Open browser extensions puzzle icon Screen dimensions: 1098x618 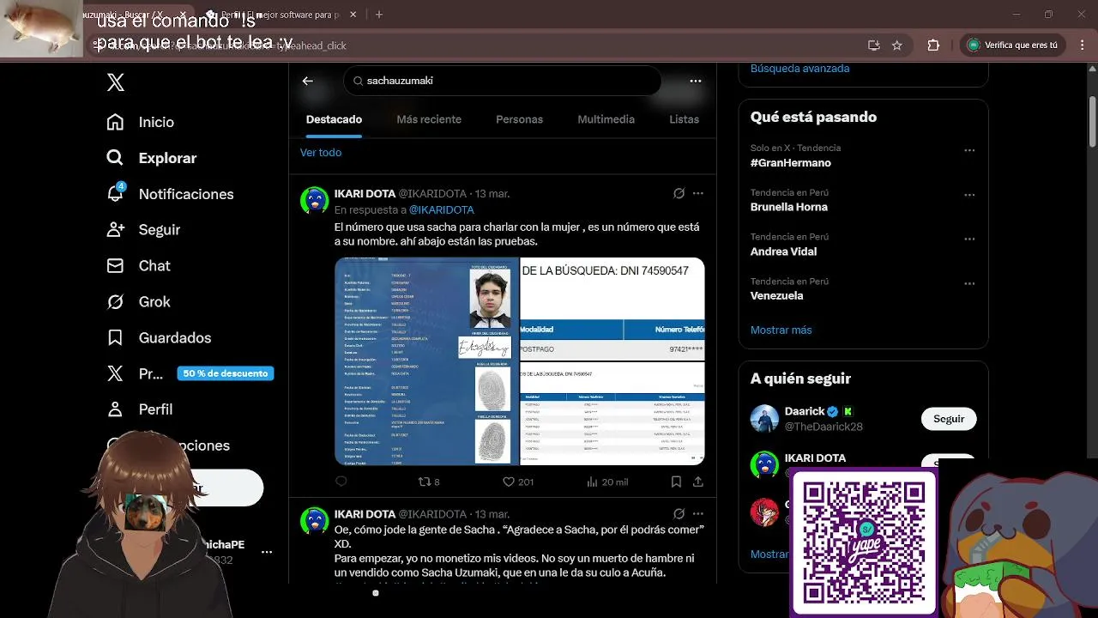[933, 45]
